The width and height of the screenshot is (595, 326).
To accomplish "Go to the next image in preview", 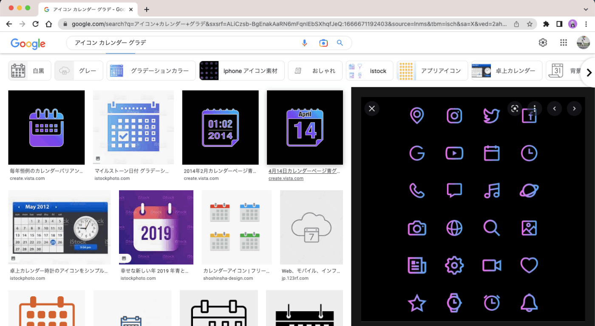I will (x=574, y=109).
